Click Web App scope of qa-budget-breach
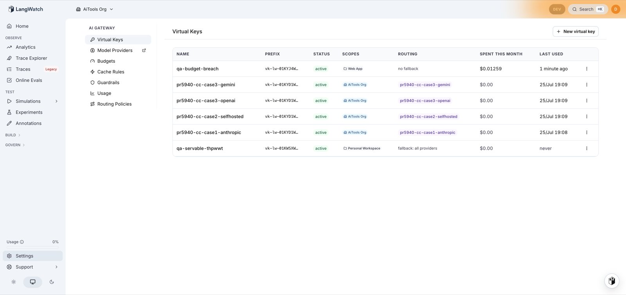 pos(353,69)
